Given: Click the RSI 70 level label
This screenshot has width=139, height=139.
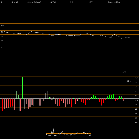Looking at the screenshot, I should click(2, 32).
